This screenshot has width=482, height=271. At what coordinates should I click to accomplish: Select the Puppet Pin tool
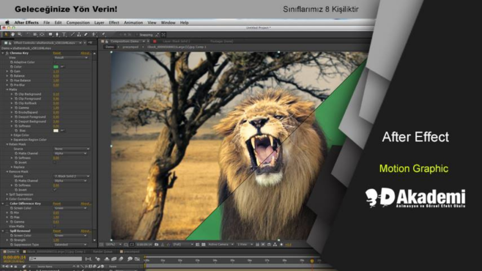coord(103,34)
